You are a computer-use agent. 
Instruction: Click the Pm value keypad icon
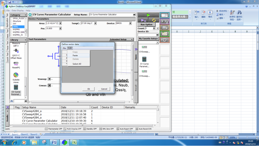60,28
